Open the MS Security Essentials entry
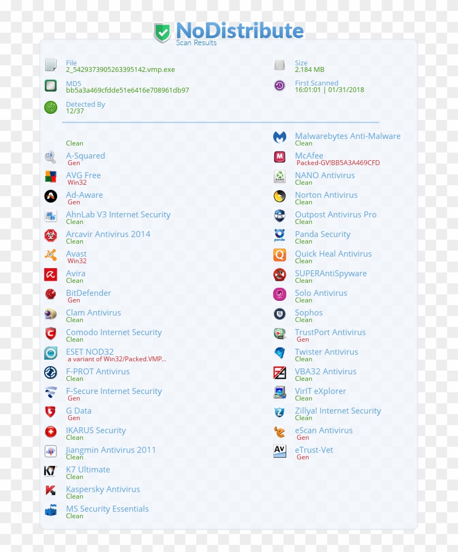The width and height of the screenshot is (458, 552). pos(107,509)
